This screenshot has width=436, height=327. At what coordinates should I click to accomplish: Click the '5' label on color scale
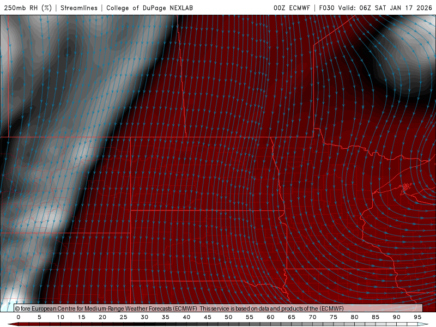click(39, 317)
